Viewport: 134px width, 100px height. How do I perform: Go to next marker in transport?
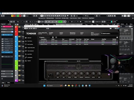[49, 22]
